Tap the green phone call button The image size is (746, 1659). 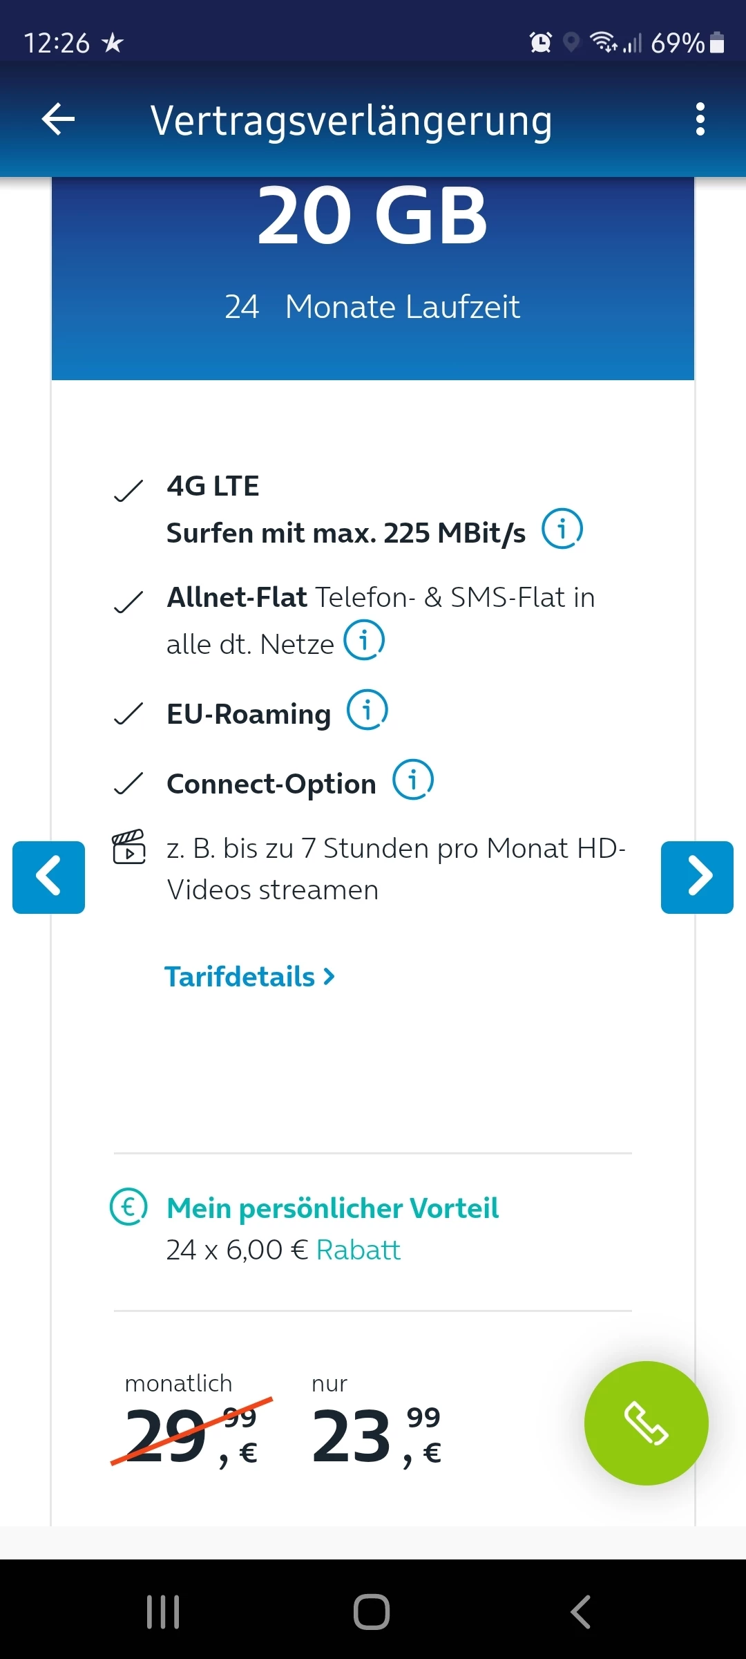(x=646, y=1423)
